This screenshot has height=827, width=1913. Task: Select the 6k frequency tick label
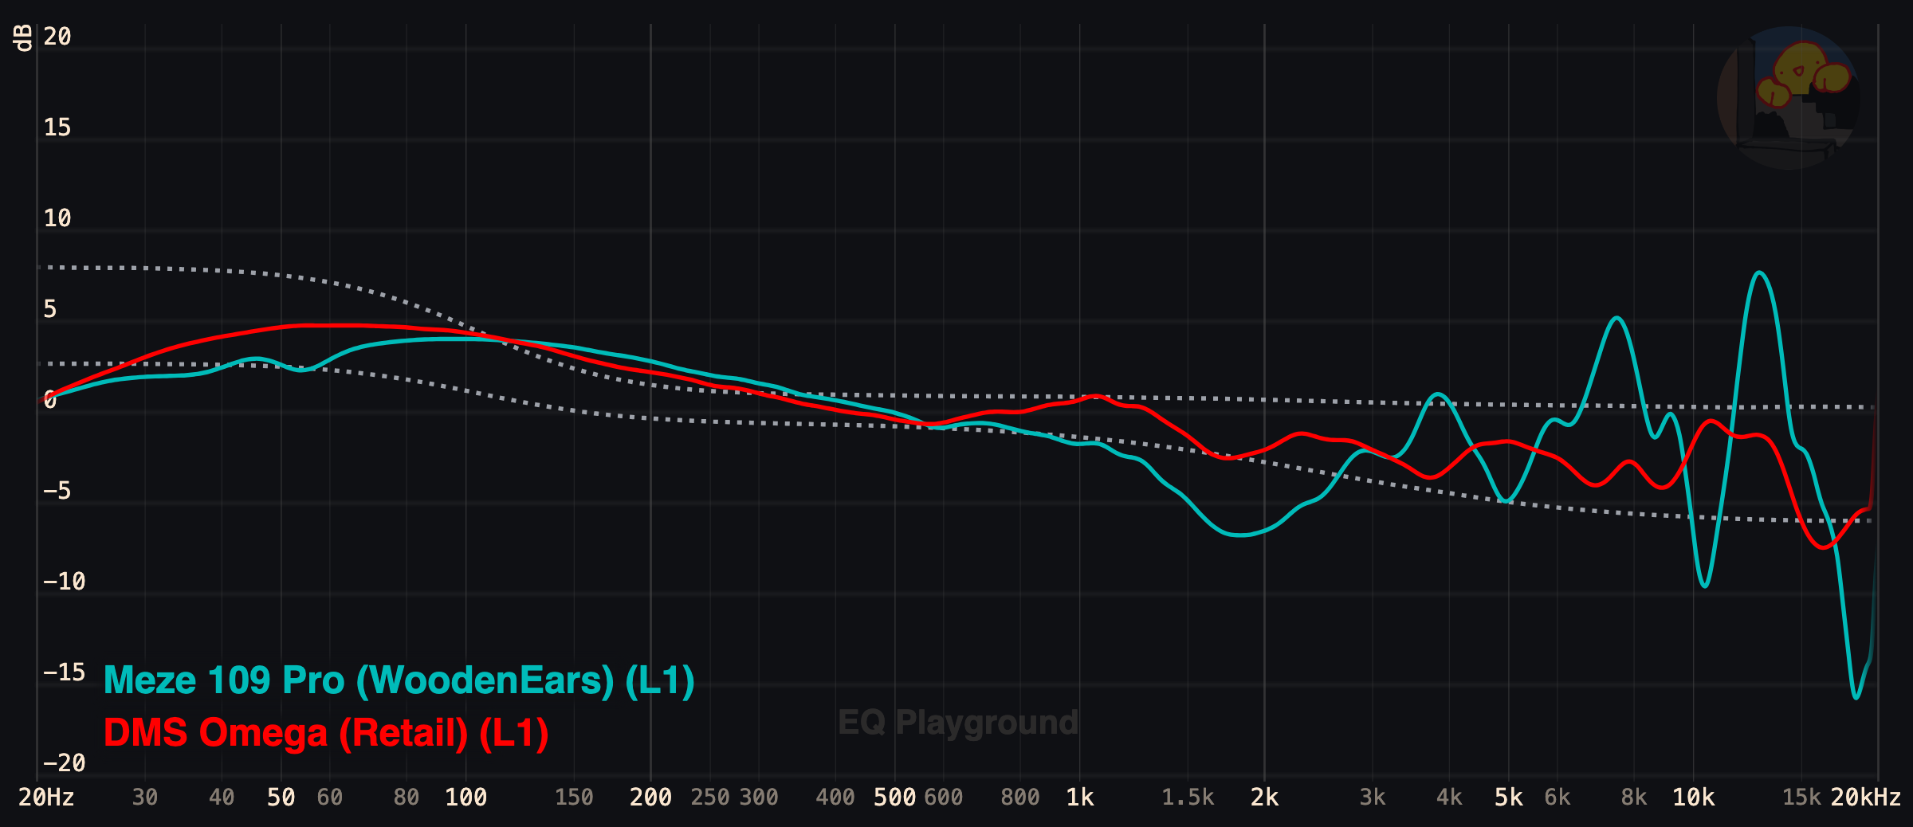coord(1558,798)
